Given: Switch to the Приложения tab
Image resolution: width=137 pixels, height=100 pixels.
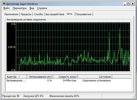Looking at the screenshot, I should (x=11, y=14).
